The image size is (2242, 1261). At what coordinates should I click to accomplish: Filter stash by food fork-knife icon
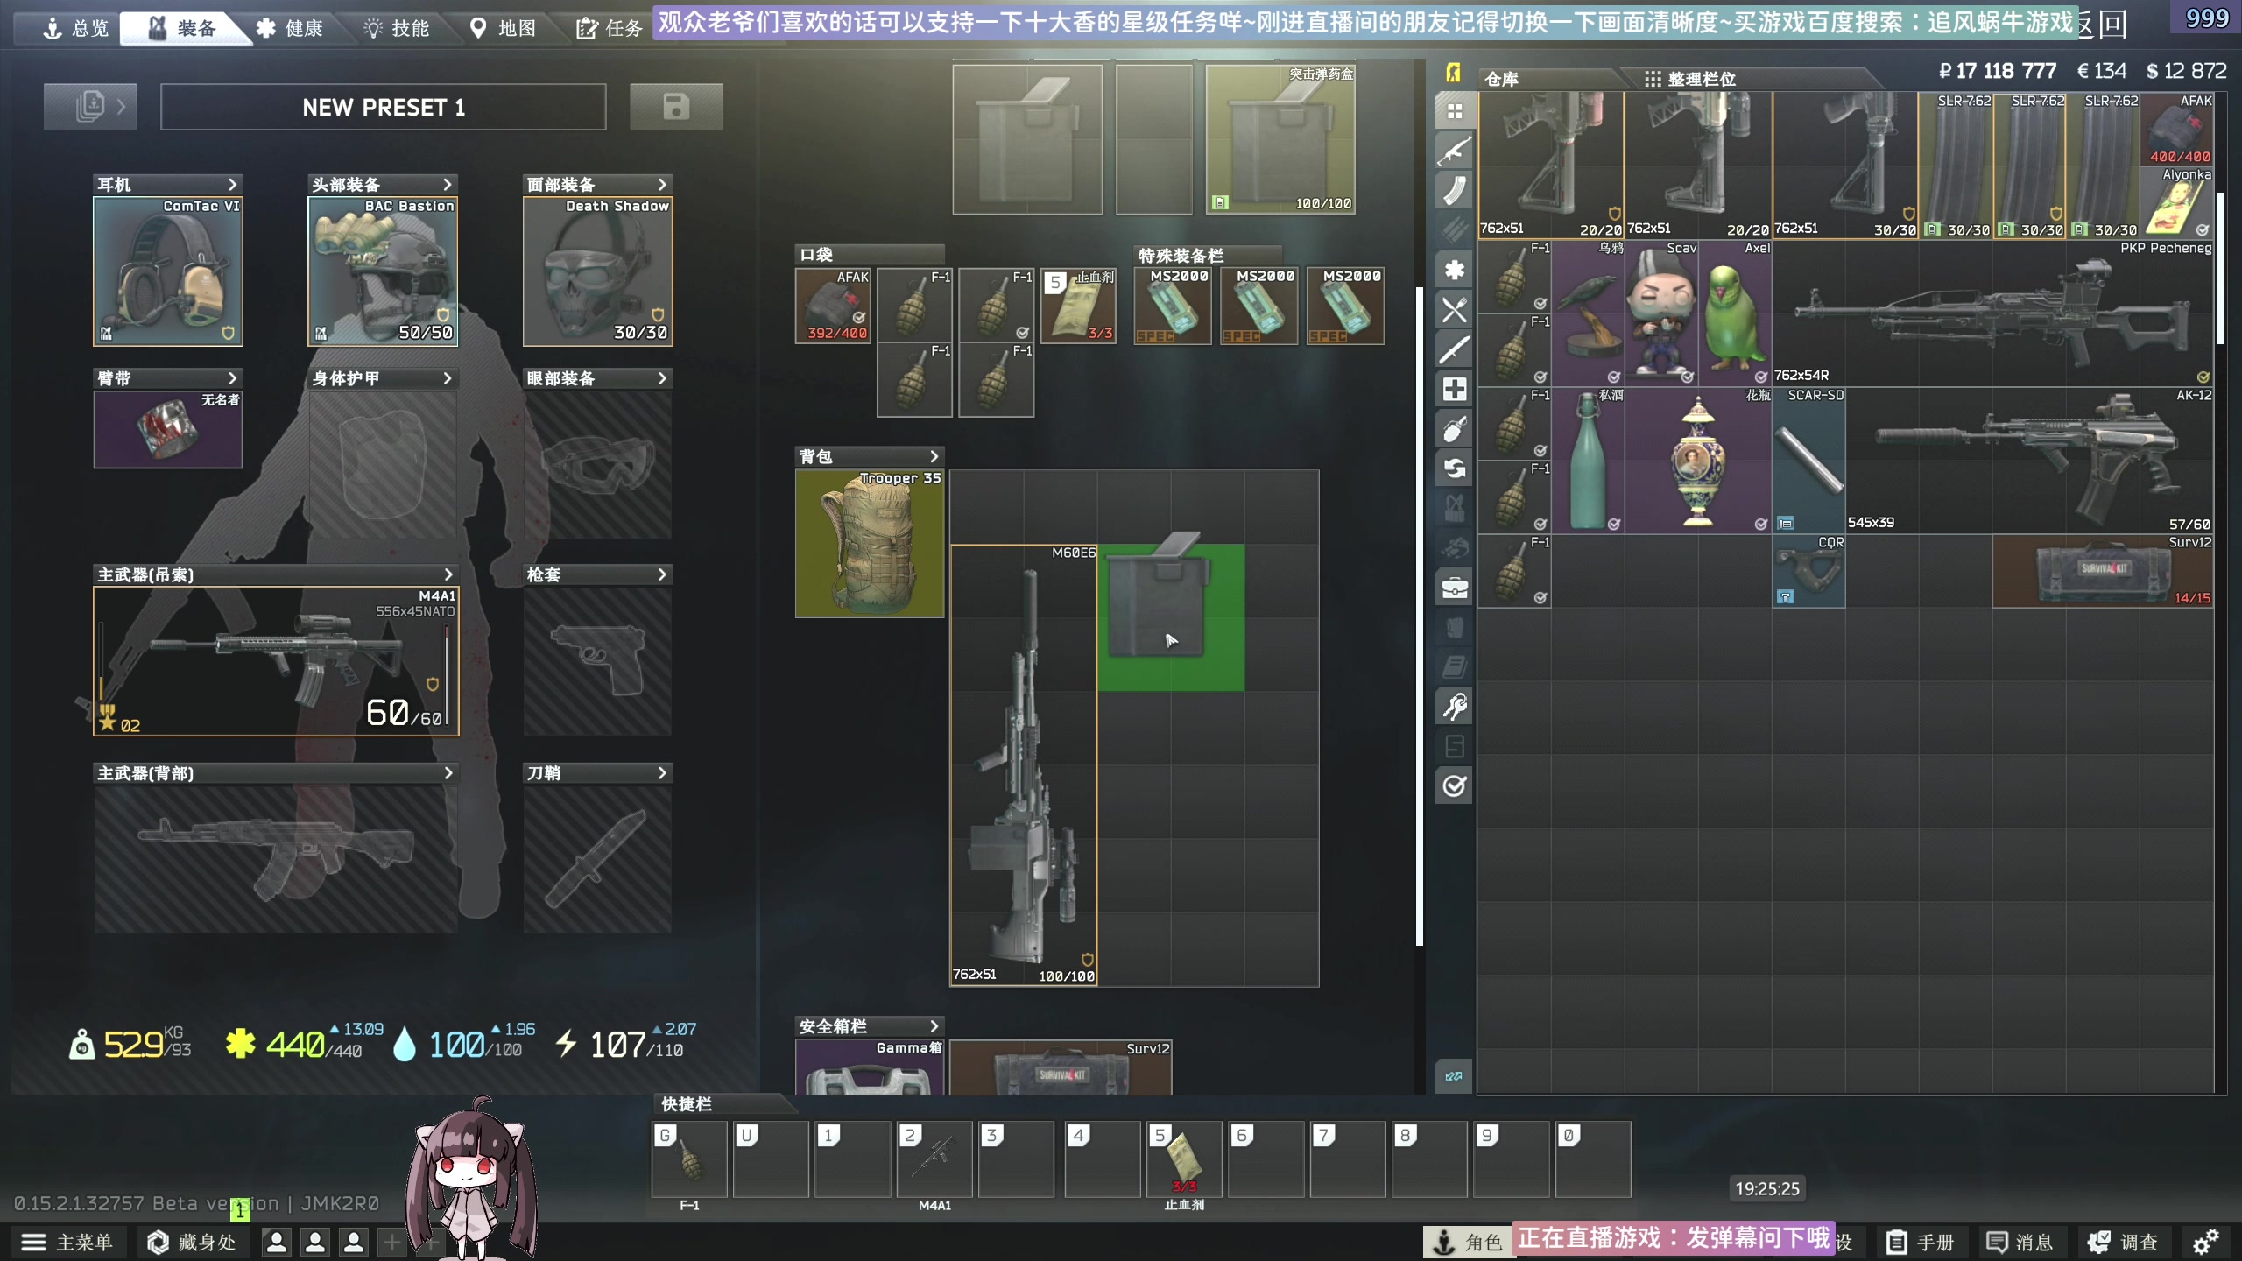point(1454,310)
